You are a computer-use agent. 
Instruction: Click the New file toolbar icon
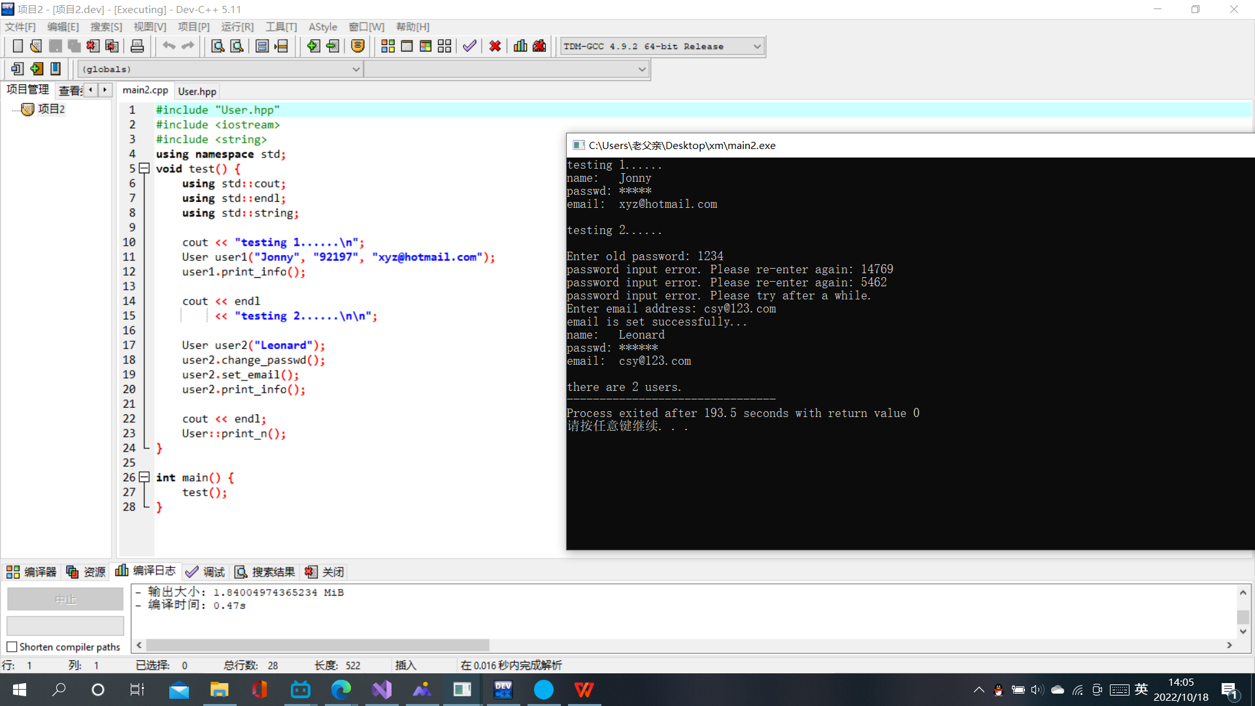18,46
